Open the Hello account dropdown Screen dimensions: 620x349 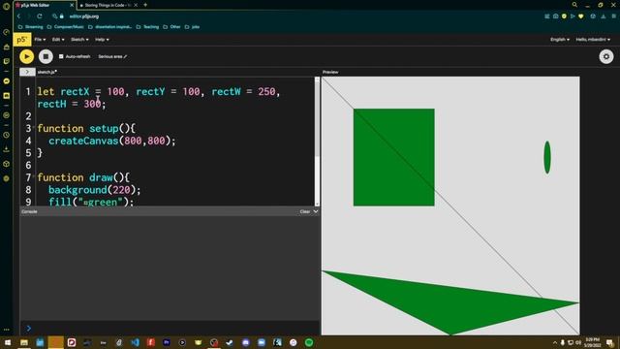(x=593, y=40)
